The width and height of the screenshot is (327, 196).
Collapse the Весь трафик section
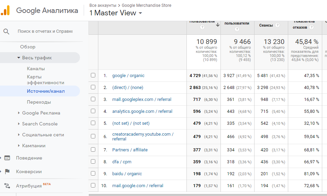pyautogui.click(x=19, y=58)
